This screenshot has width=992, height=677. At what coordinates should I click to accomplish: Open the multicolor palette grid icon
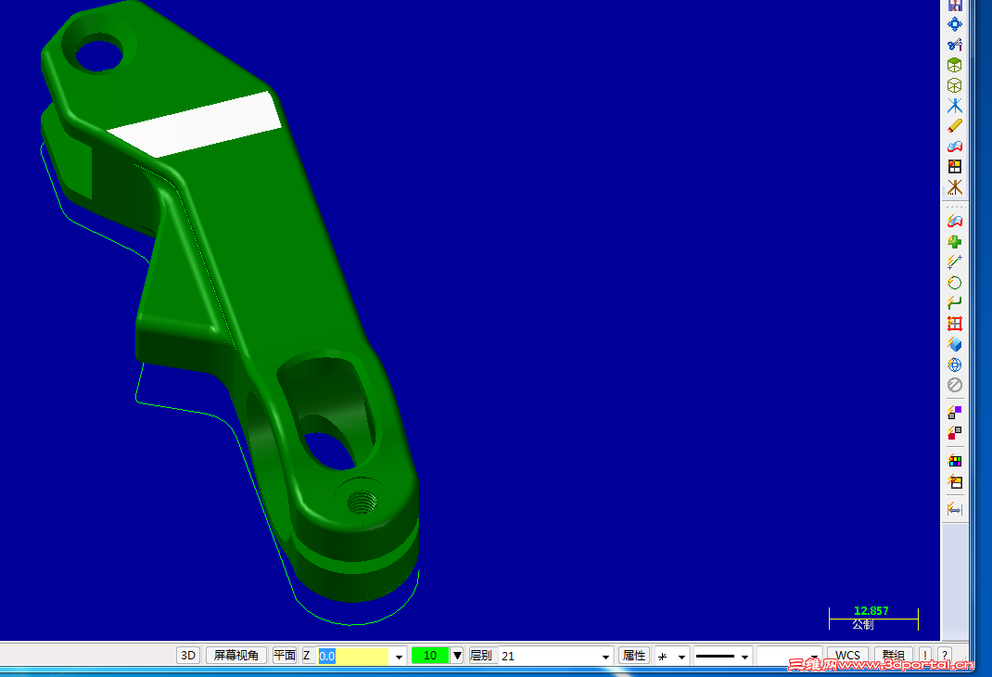(955, 461)
